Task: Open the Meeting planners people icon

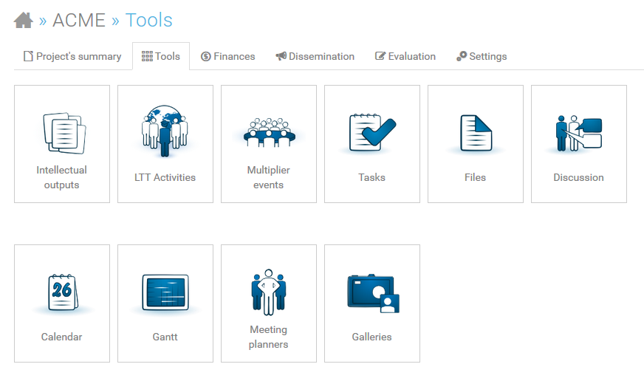Action: (x=268, y=292)
